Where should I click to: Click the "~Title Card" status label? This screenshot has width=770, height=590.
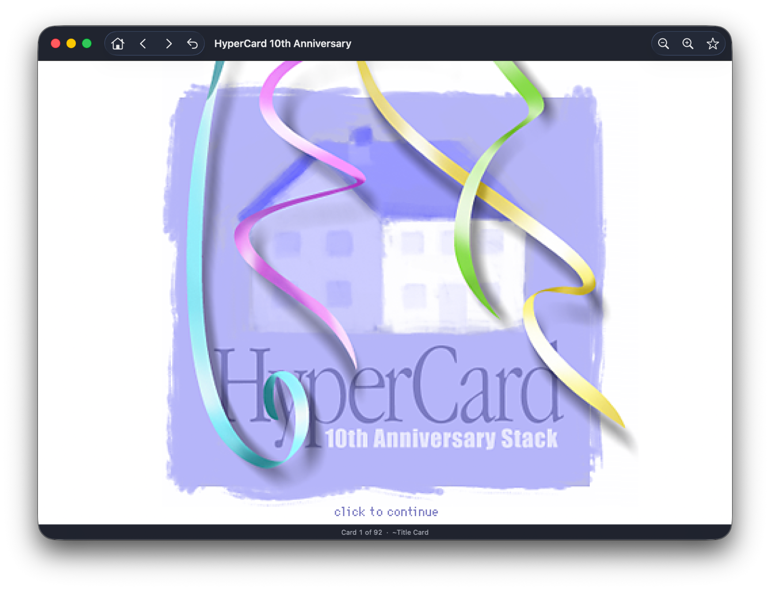tap(411, 532)
